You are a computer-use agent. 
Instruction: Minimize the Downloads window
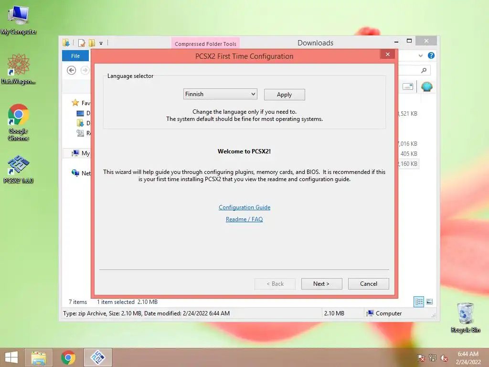click(396, 41)
